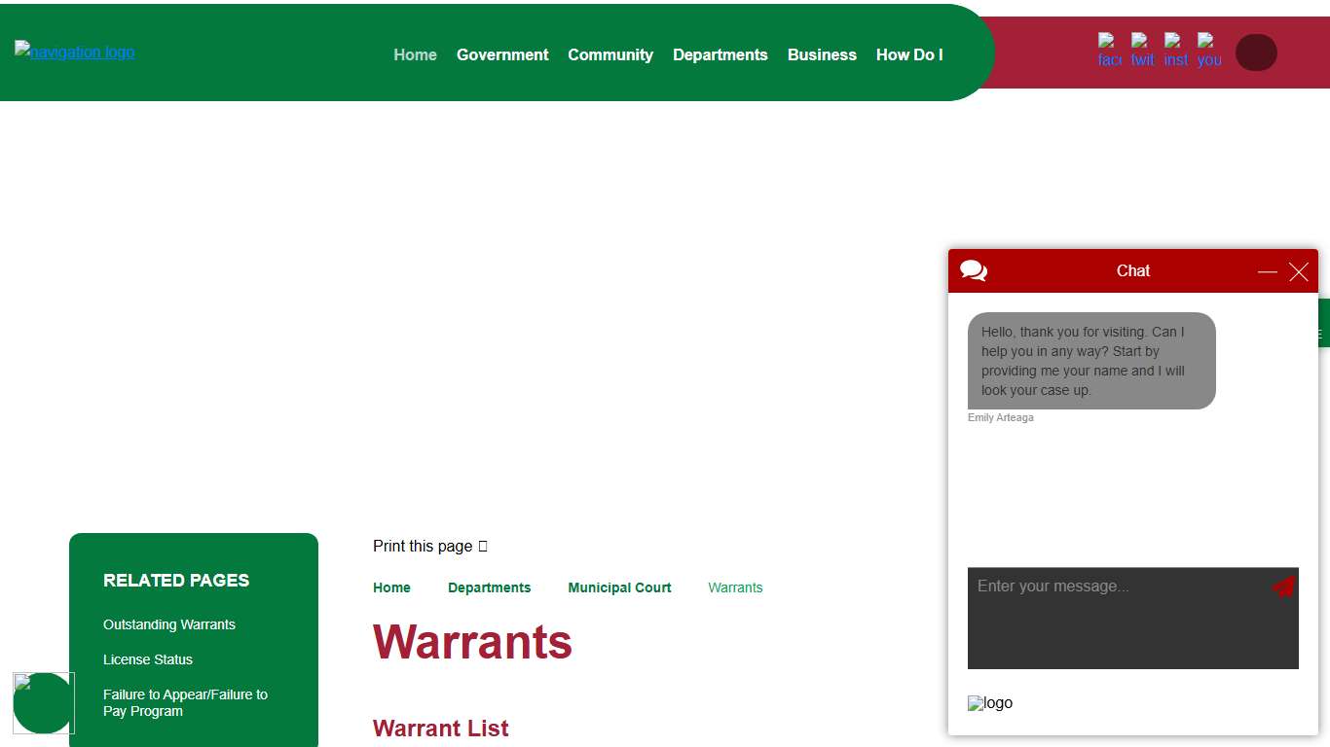This screenshot has width=1330, height=747.
Task: Go to Outstanding Warrants related page
Action: [169, 624]
